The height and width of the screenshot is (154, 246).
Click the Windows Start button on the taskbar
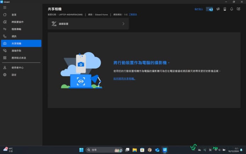81,150
